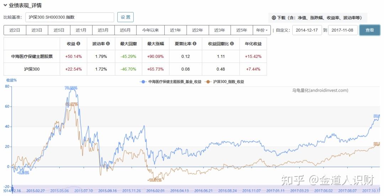Click the timeline zoom slider left handle
This screenshot has height=196, width=384.
tap(12, 189)
